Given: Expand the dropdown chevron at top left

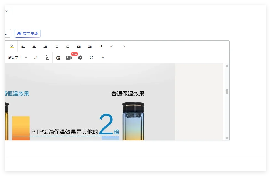Looking at the screenshot, I should (7, 11).
